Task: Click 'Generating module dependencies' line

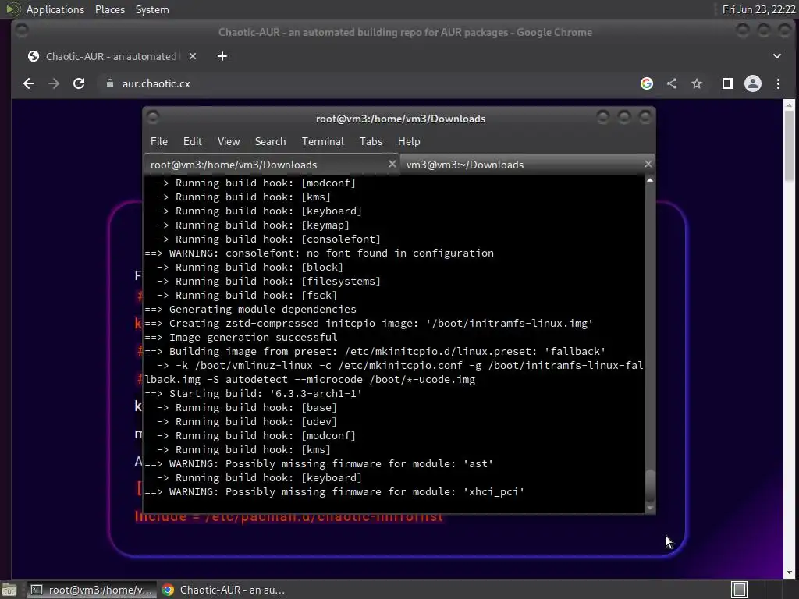Action: click(x=250, y=309)
